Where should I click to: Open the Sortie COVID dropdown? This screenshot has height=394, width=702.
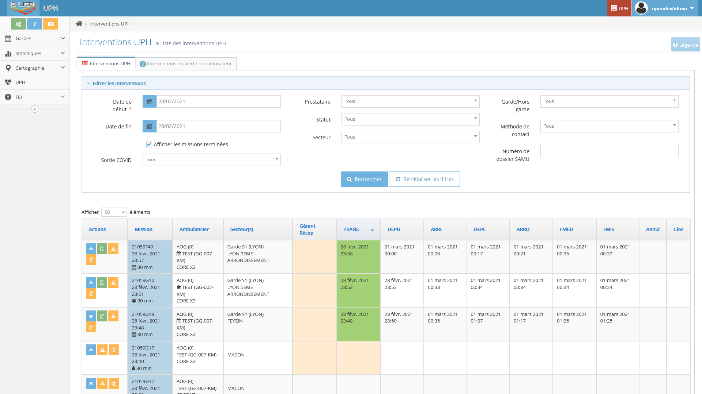pyautogui.click(x=211, y=160)
